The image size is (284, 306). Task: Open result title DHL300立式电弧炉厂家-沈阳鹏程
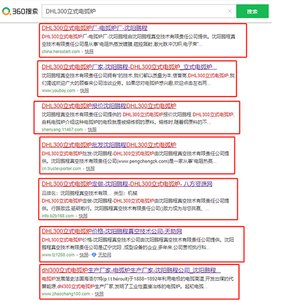pos(129,67)
